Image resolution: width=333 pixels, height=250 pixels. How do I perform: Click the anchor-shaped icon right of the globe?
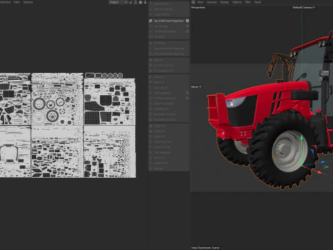pos(145,2)
